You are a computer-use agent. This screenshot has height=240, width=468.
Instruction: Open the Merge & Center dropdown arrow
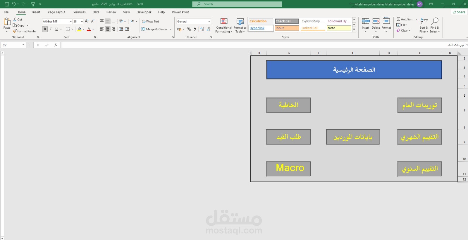[170, 29]
